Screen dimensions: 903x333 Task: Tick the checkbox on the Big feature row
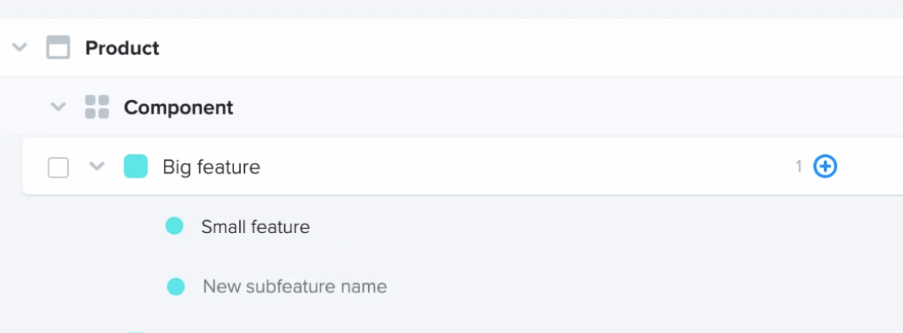tap(58, 167)
